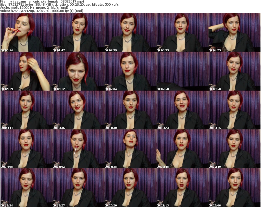261x207 pixels.
Task: Pick the thumbnail at 00:11:30
Action: 130,110
